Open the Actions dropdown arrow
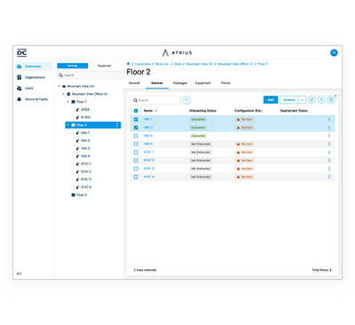355x325 pixels. pyautogui.click(x=302, y=100)
